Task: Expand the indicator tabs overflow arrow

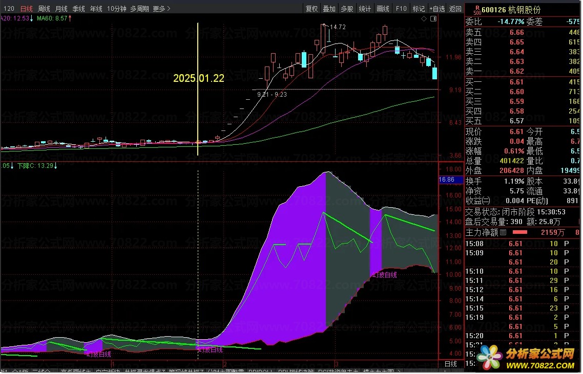Action: [x=399, y=371]
